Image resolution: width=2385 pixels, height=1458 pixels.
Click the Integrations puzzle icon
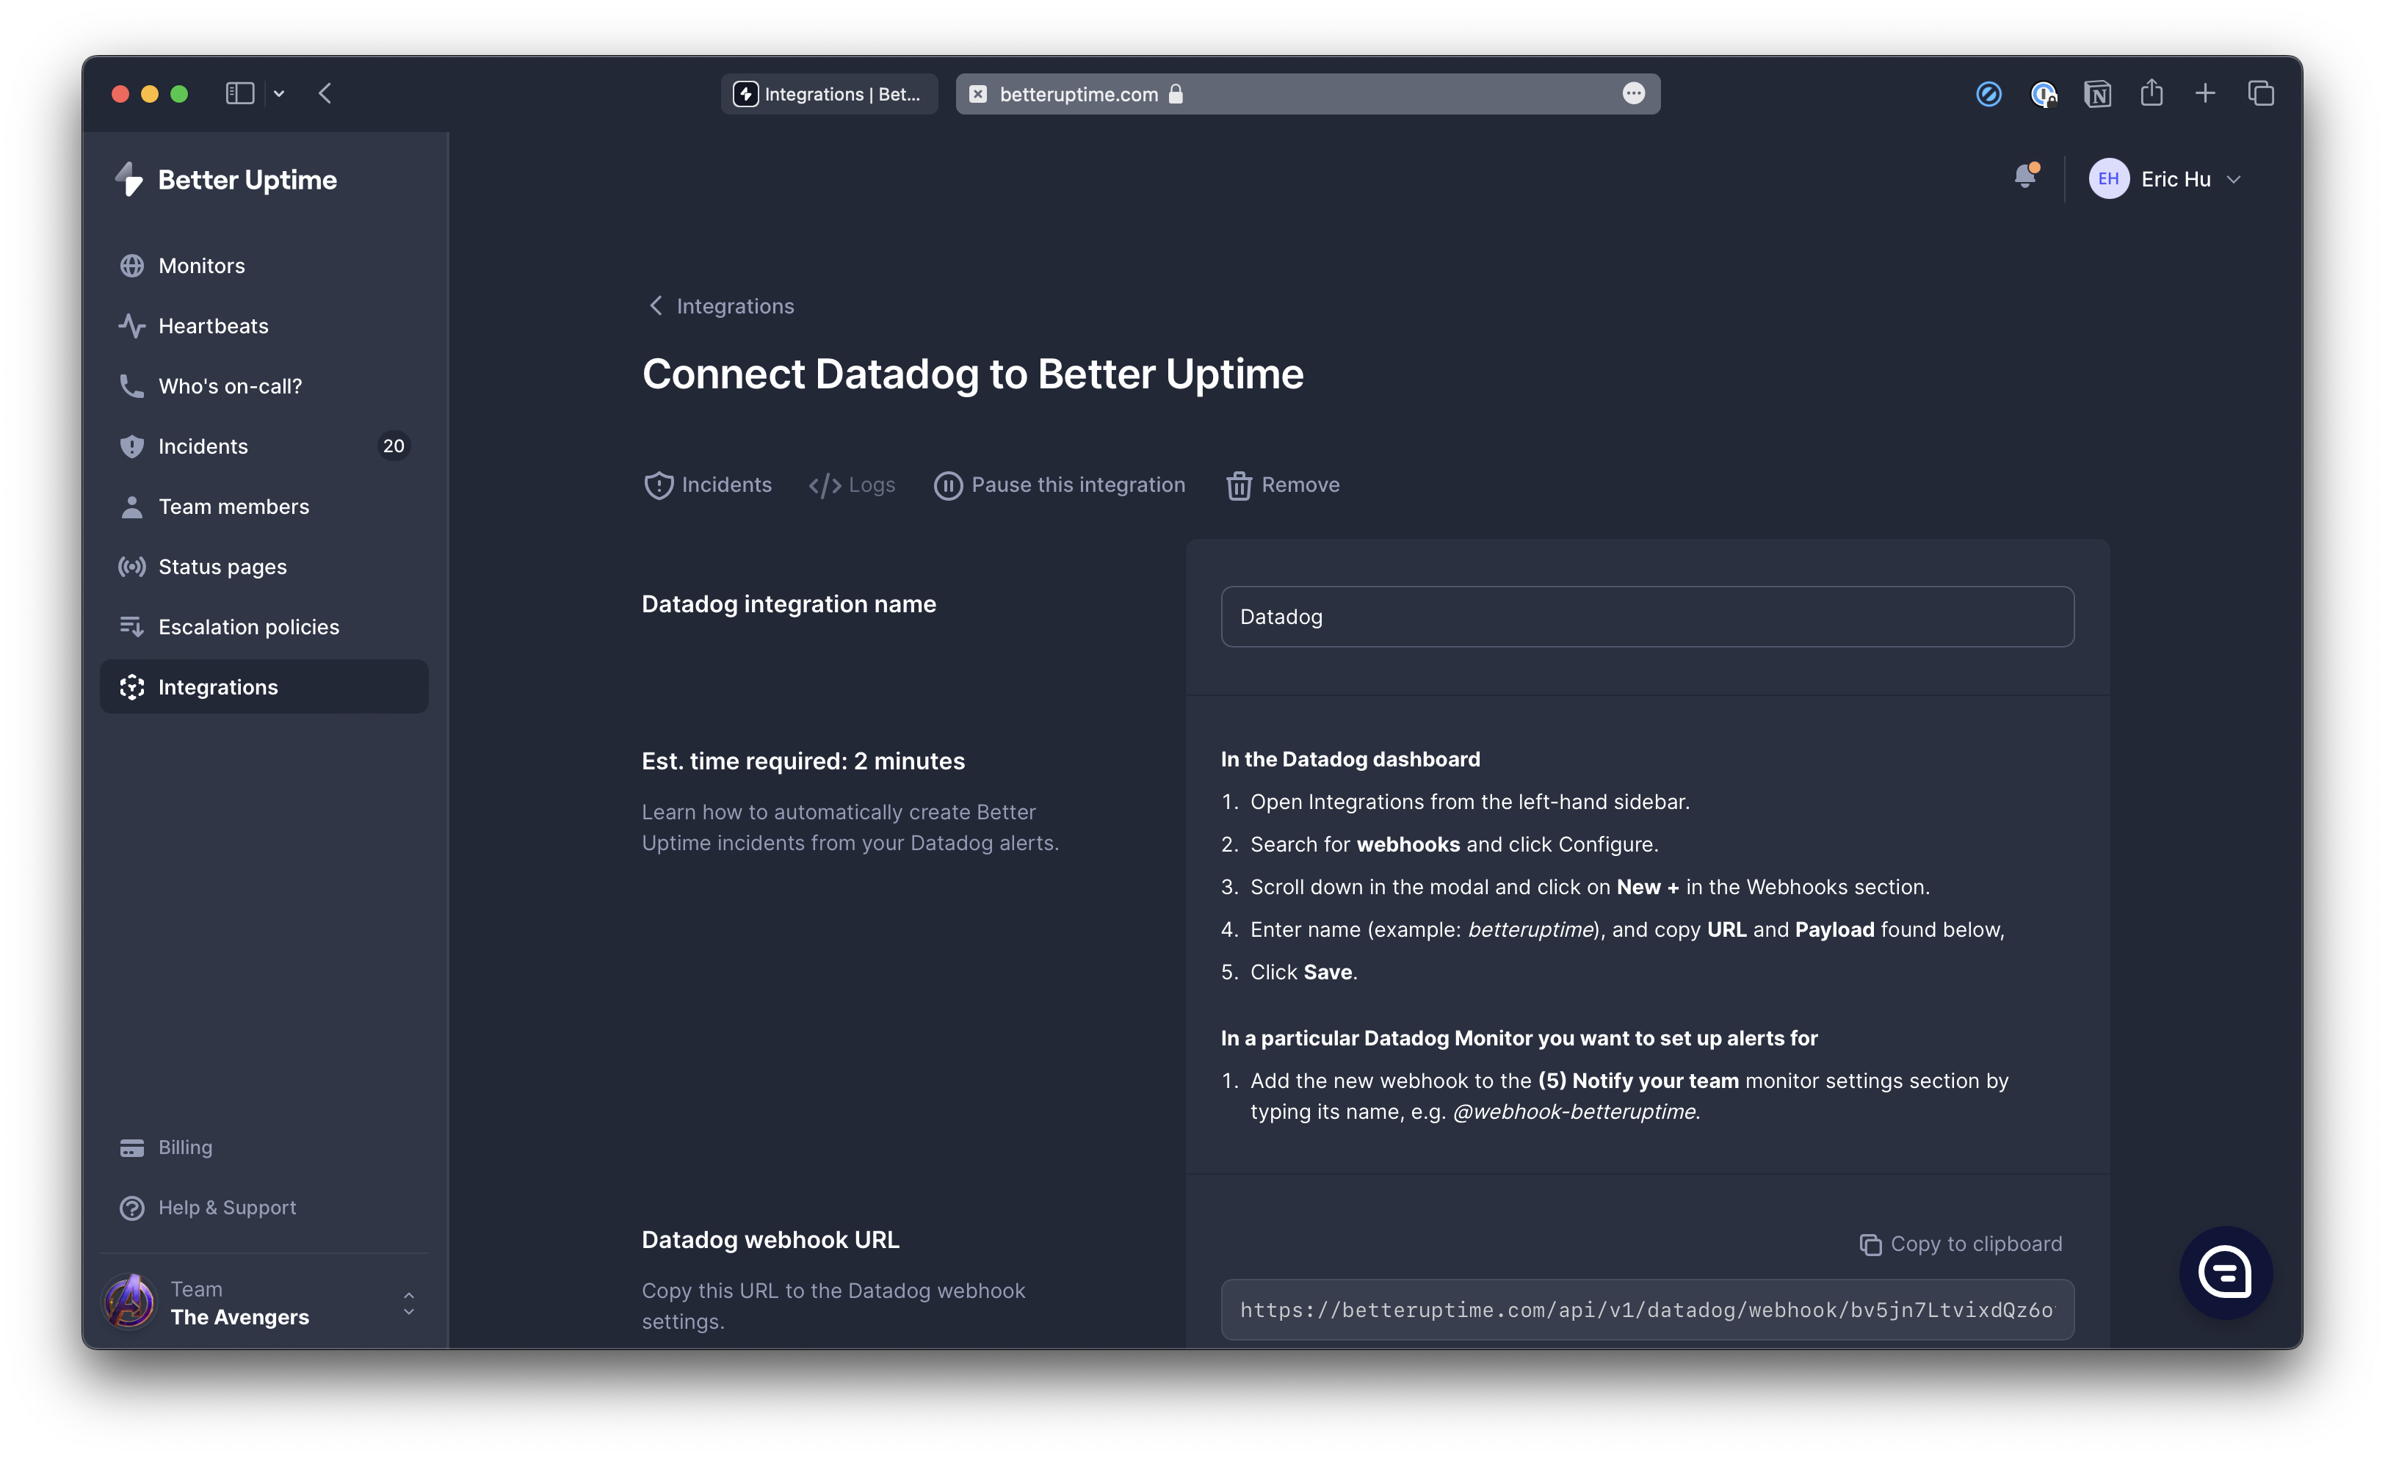click(x=131, y=687)
